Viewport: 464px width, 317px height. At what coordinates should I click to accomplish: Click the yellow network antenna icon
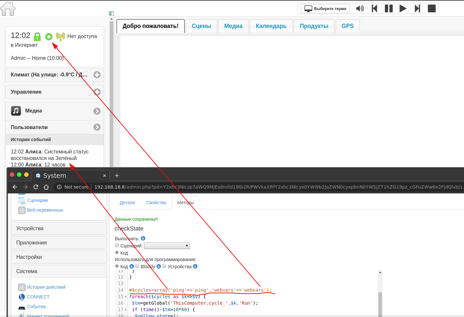point(60,37)
